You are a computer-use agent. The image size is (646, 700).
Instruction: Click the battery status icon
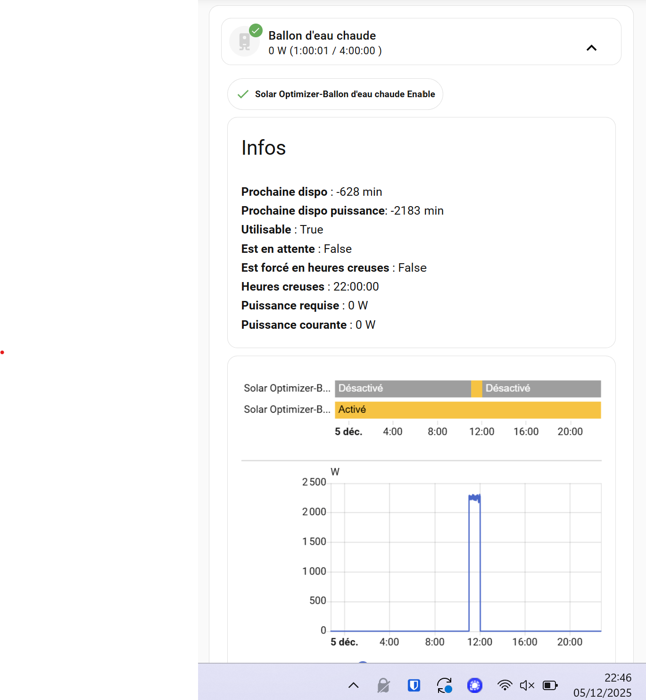pos(550,685)
